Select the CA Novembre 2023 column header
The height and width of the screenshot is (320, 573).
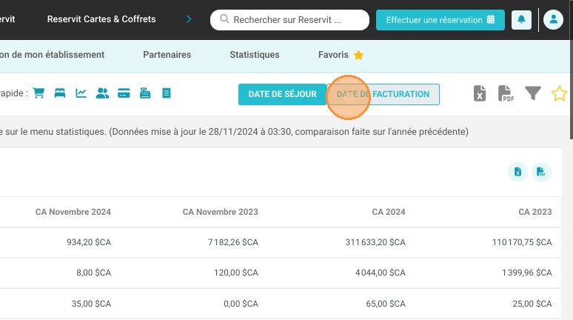point(221,212)
